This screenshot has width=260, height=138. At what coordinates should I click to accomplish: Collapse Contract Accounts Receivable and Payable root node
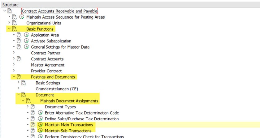pyautogui.click(x=4, y=11)
